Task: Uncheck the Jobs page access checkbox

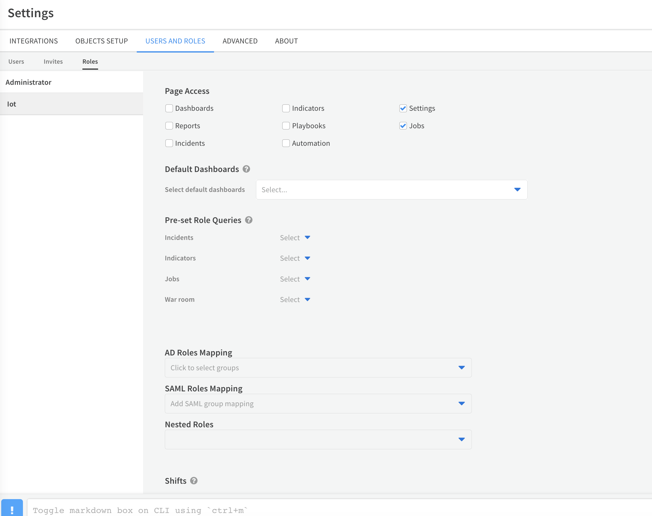Action: 403,126
